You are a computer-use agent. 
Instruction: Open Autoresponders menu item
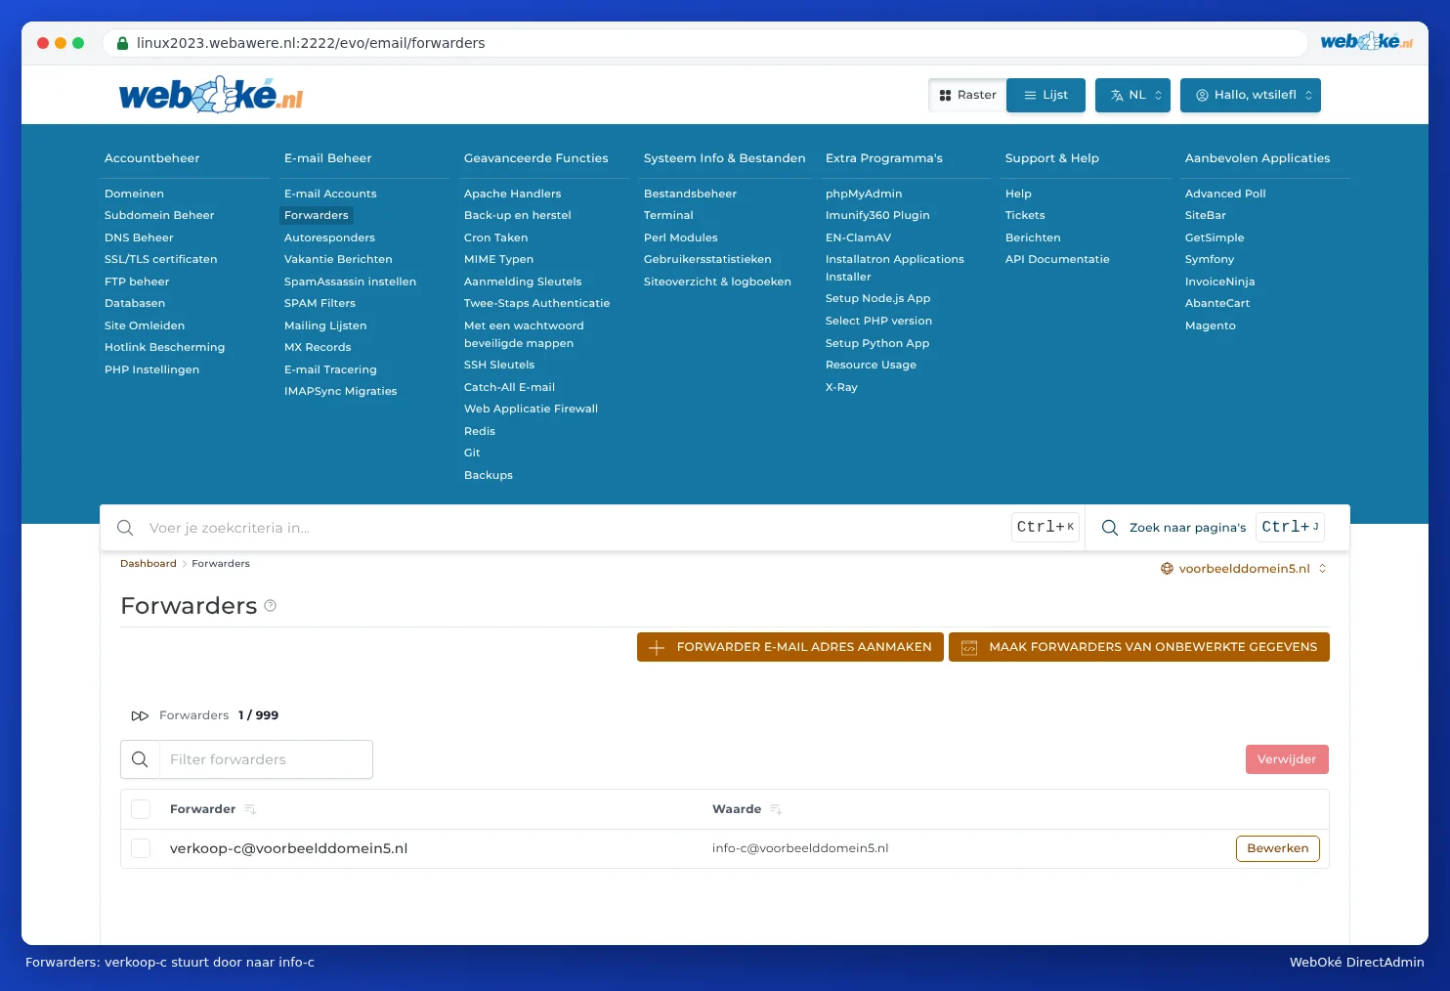329,237
